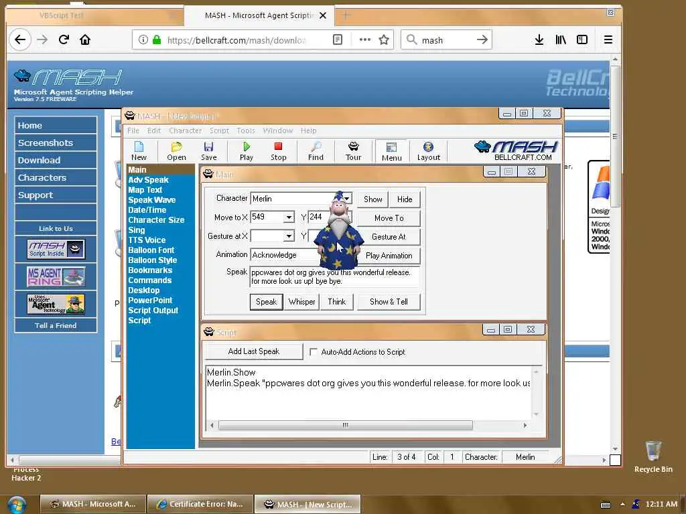Screen dimensions: 686x514
Task: Open the File menu in MASH
Action: [133, 131]
